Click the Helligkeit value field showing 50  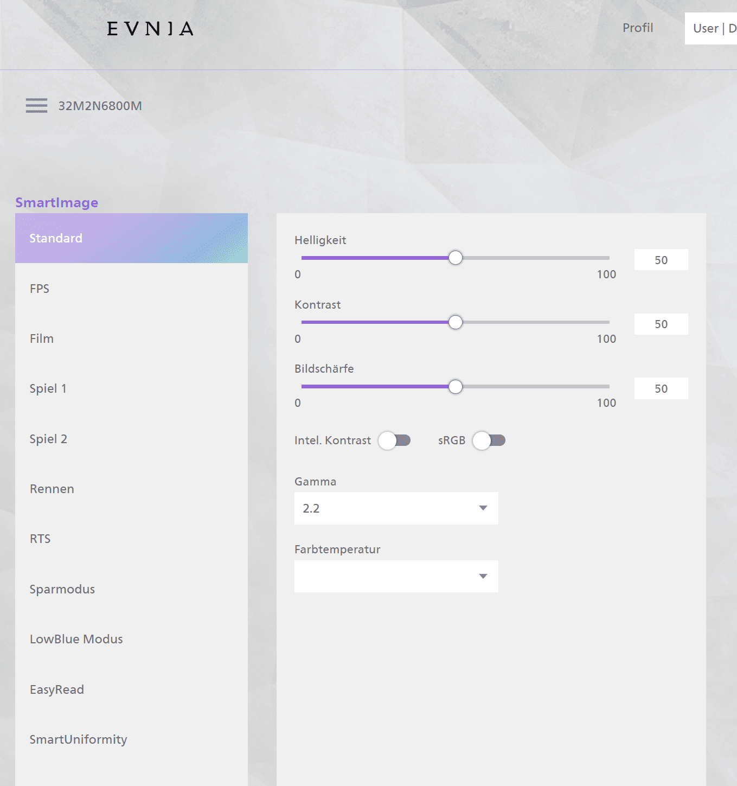[661, 260]
